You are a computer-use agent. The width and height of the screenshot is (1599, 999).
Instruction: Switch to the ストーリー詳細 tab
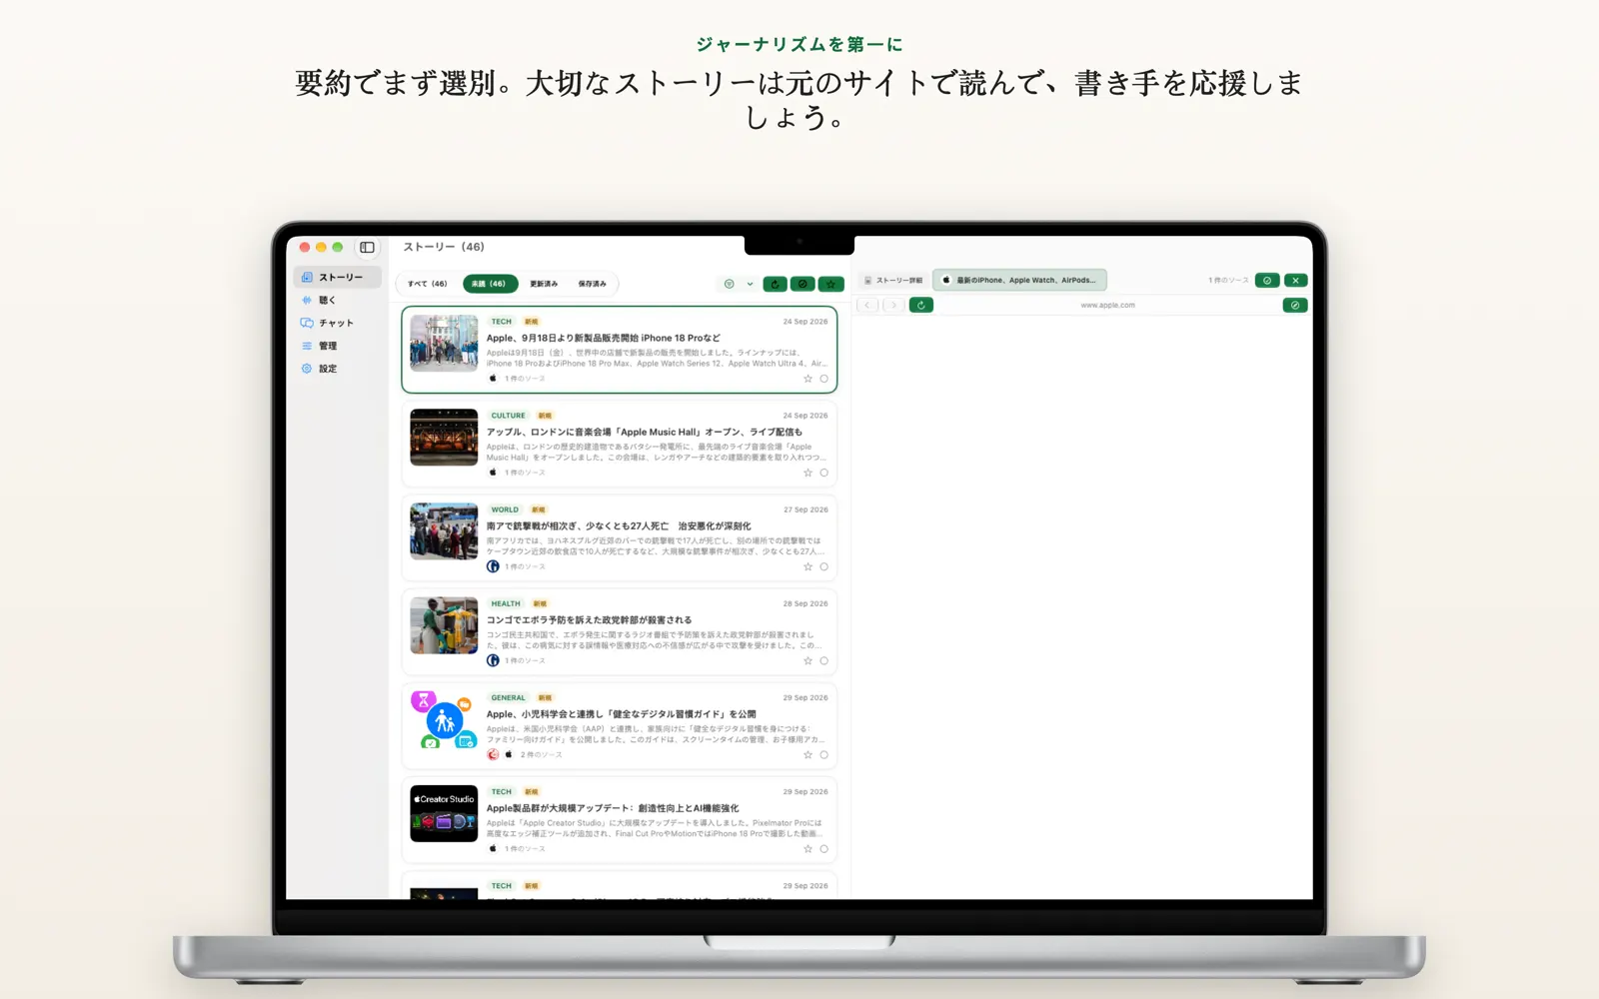(893, 281)
